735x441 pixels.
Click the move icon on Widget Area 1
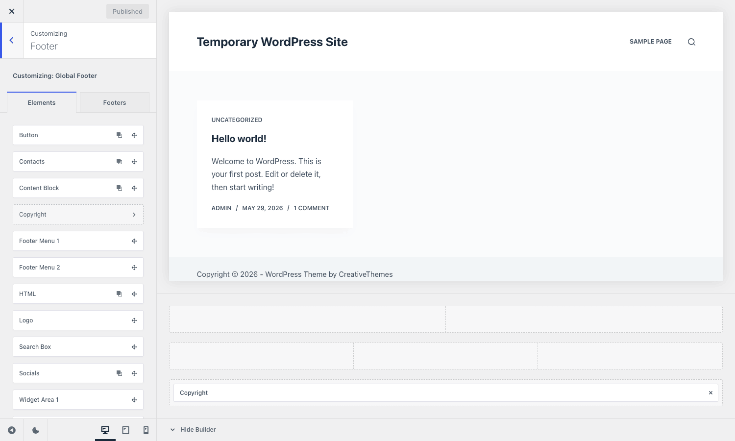tap(134, 400)
